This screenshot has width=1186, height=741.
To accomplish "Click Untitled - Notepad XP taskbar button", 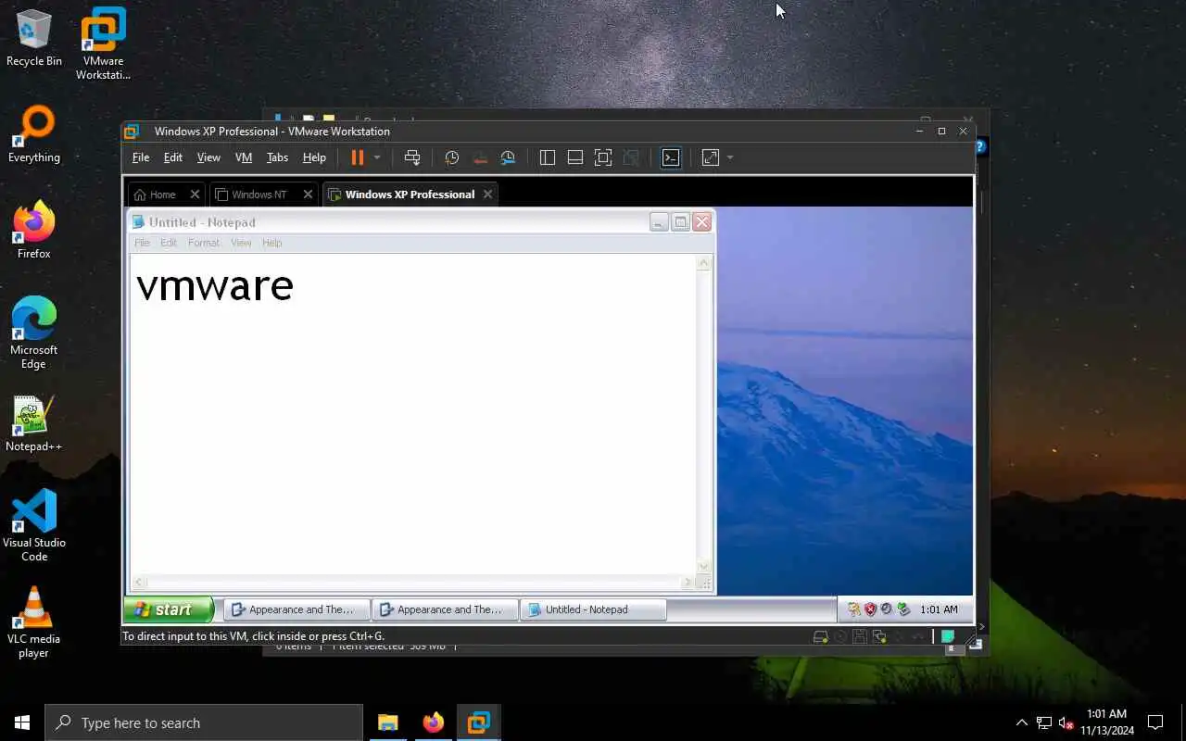I will [592, 609].
